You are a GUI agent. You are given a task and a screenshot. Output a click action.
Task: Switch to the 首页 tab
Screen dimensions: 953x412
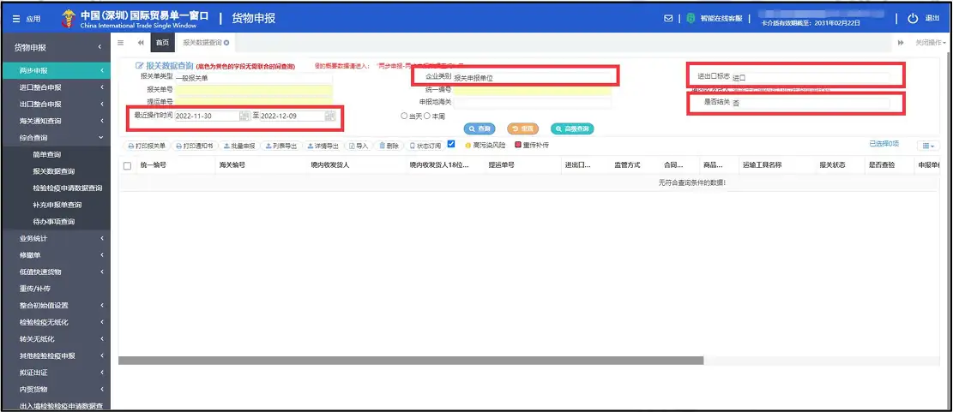[x=162, y=43]
